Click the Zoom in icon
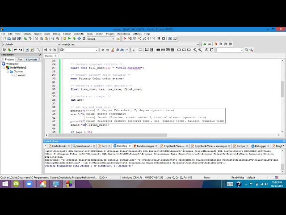This screenshot has height=215, width=286. (195, 50)
